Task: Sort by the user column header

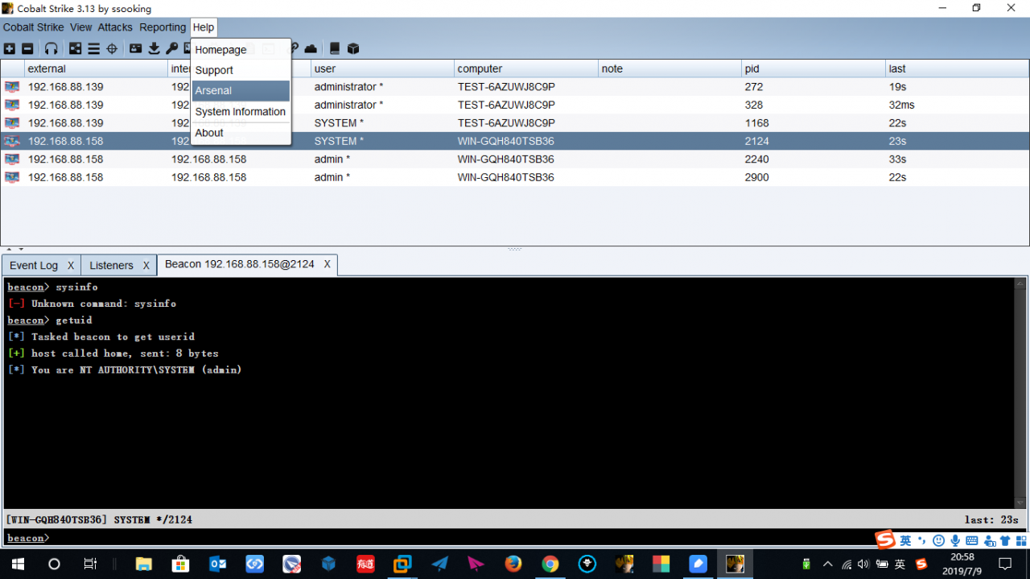Action: click(382, 68)
